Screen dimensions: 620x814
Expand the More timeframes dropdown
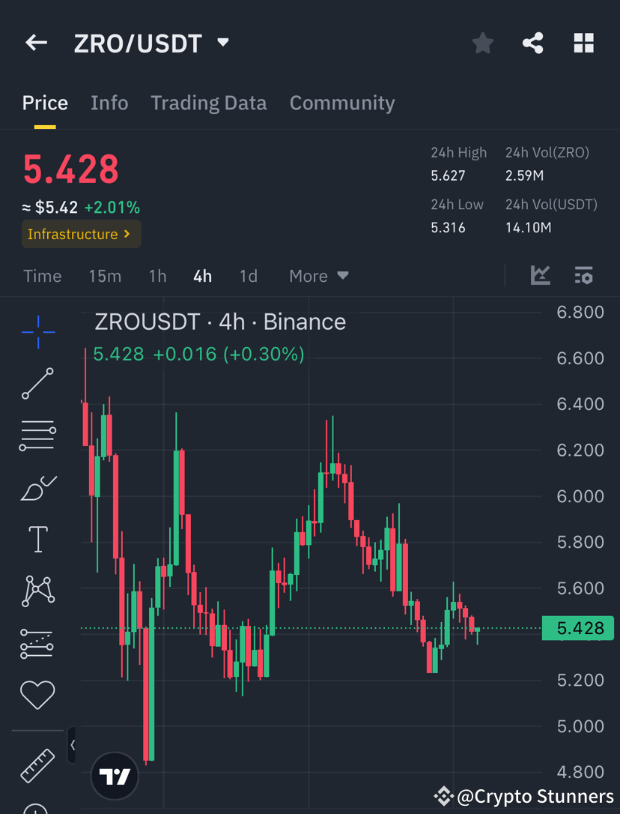pyautogui.click(x=317, y=275)
